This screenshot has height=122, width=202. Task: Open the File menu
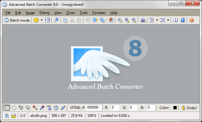coord(8,13)
